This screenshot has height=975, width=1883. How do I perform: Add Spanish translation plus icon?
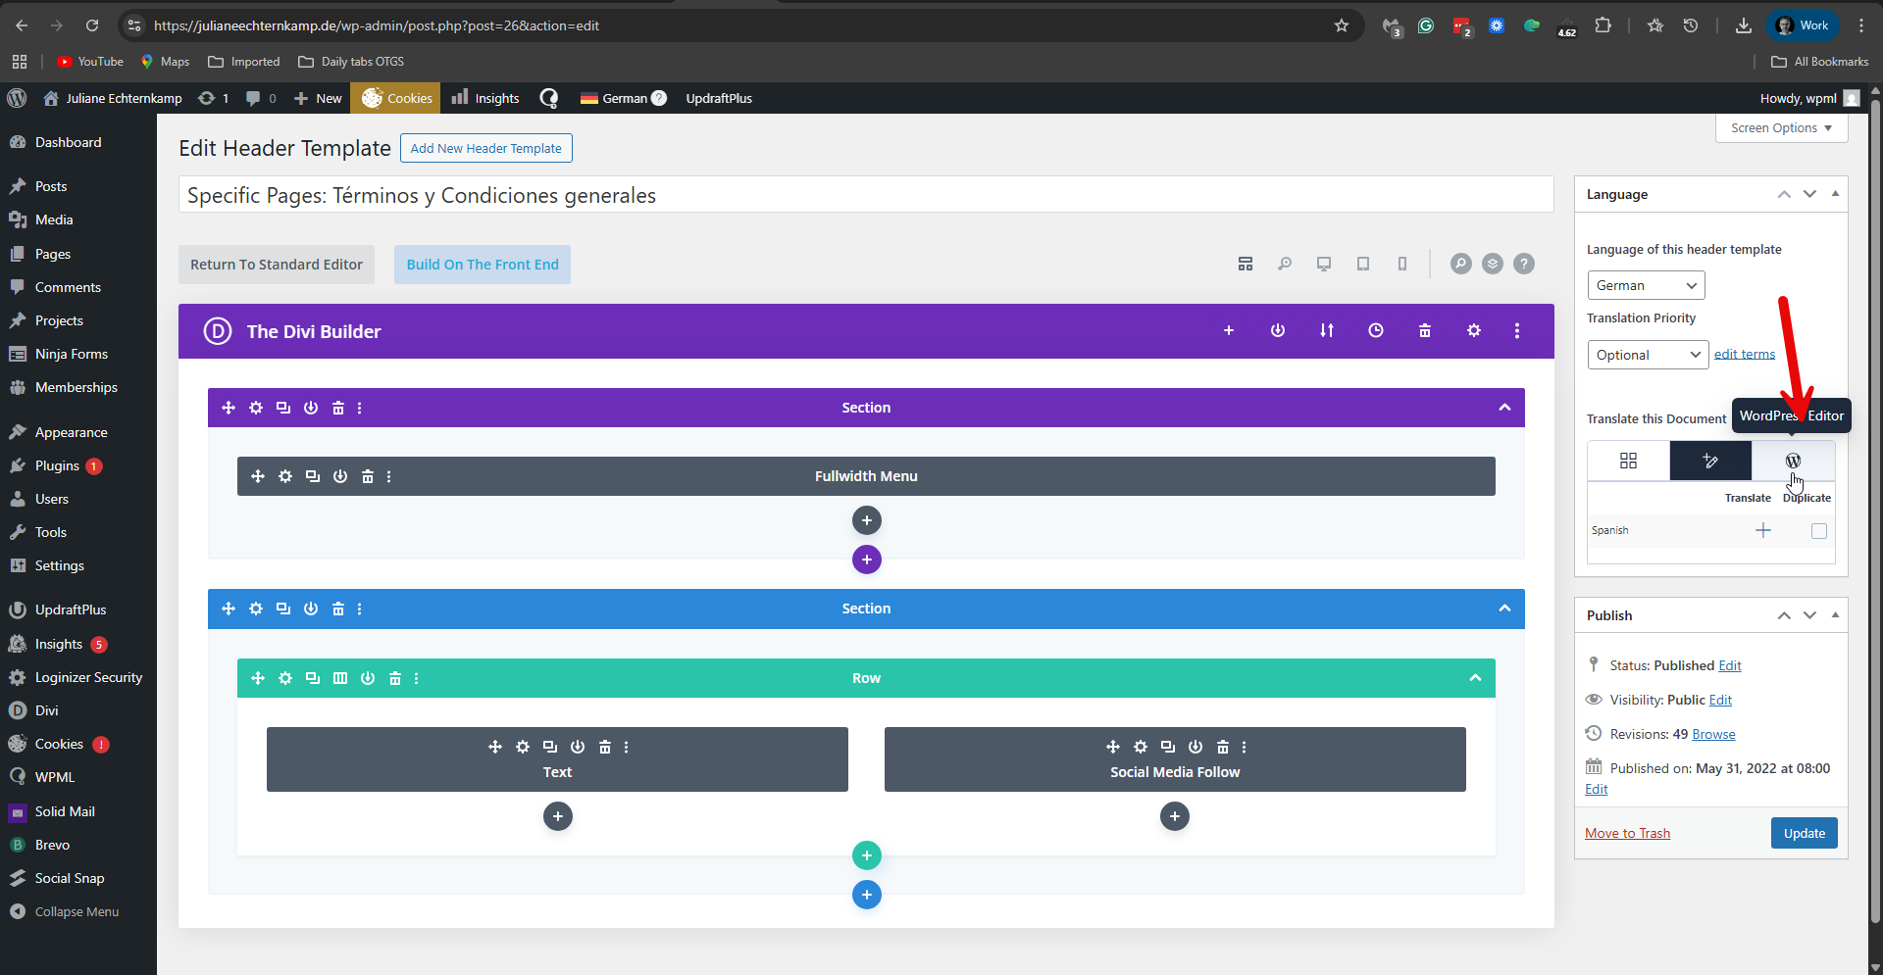click(x=1762, y=530)
